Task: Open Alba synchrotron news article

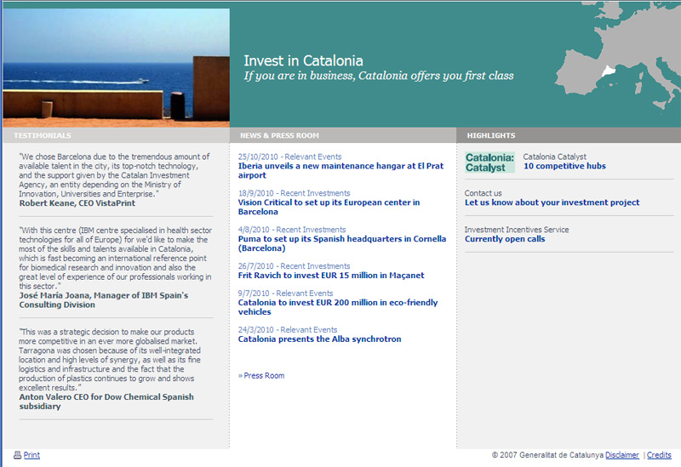Action: coord(319,339)
